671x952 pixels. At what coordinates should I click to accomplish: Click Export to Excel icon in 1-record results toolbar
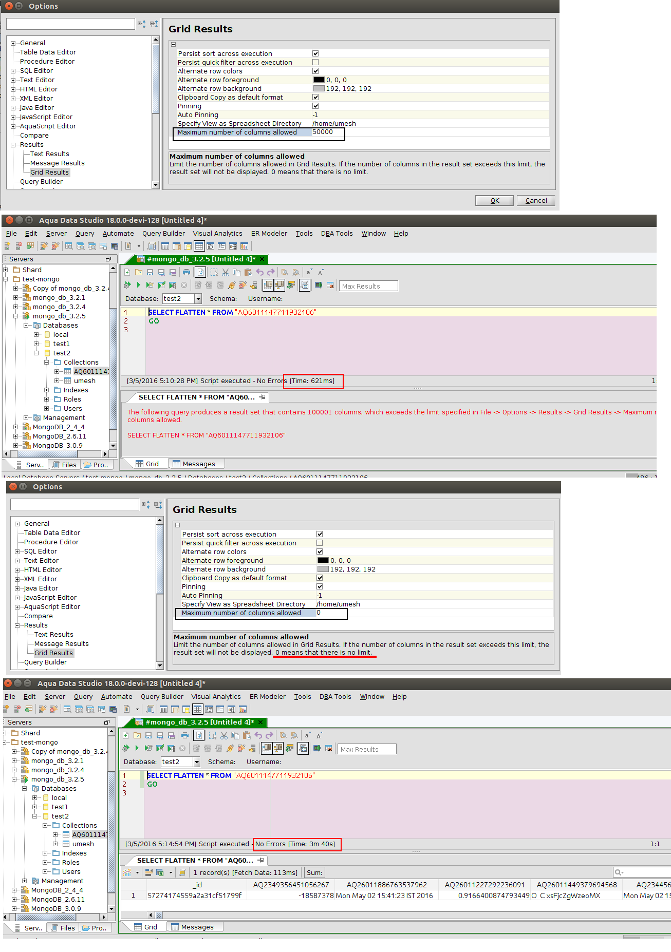[160, 872]
